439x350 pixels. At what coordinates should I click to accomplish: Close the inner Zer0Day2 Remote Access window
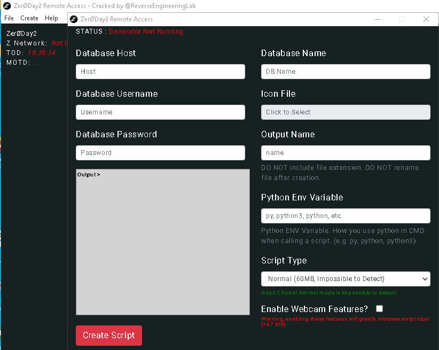click(x=426, y=19)
